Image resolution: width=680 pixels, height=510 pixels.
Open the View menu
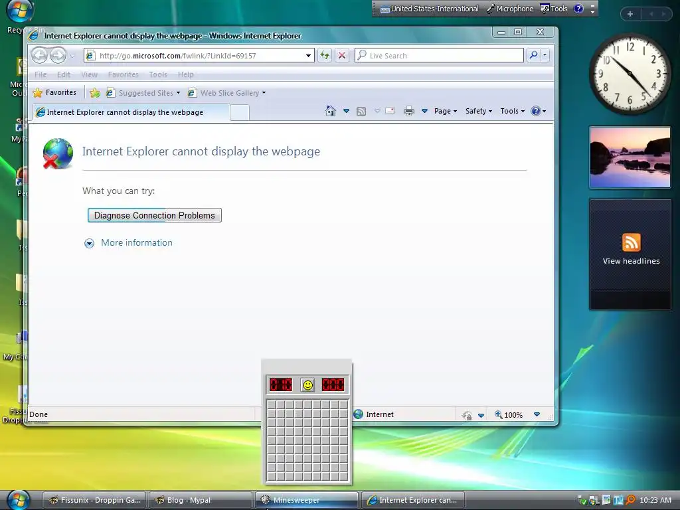[x=90, y=74]
